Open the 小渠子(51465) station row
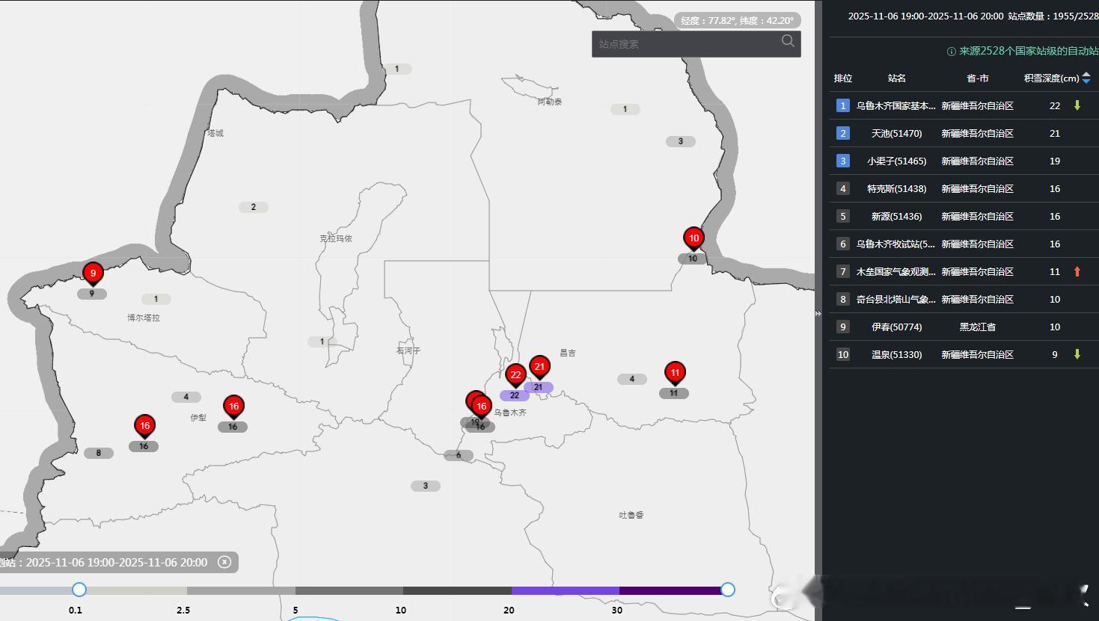This screenshot has height=621, width=1099. (964, 161)
